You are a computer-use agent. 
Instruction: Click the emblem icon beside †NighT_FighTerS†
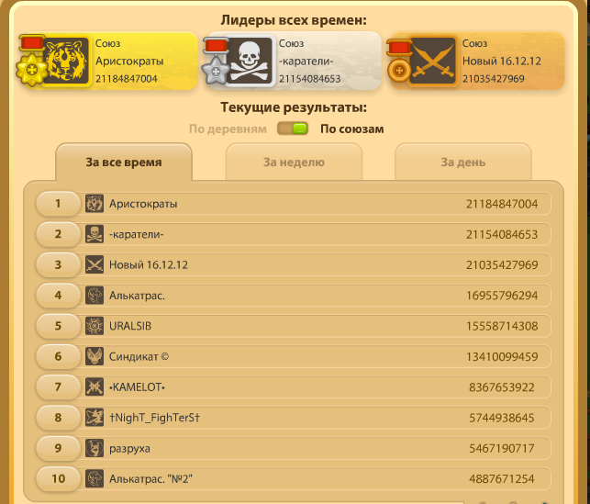pos(95,418)
